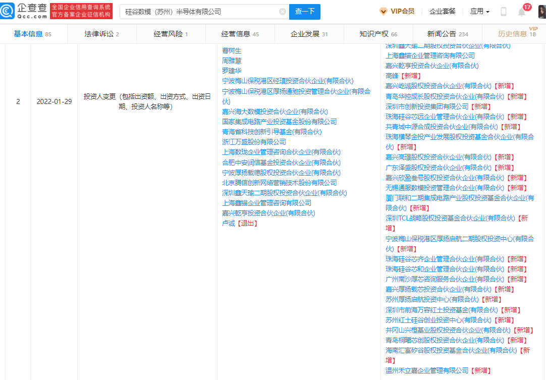Open newly added investor 高峰 link

392,76
